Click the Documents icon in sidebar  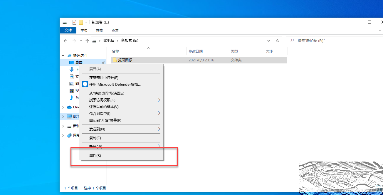[72, 77]
